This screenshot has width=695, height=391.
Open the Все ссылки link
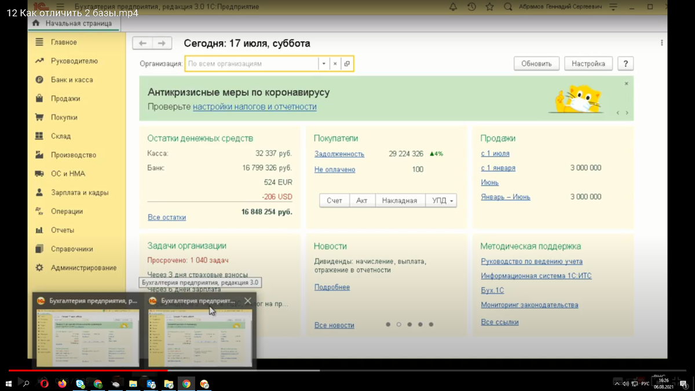pyautogui.click(x=500, y=322)
